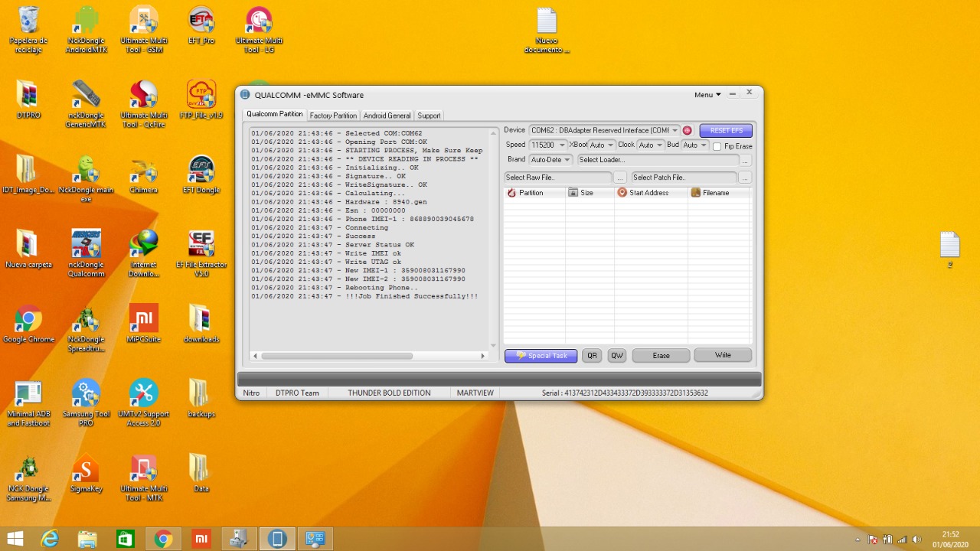The image size is (980, 551).
Task: Click the volume speaker icon in system tray
Action: pos(916,540)
